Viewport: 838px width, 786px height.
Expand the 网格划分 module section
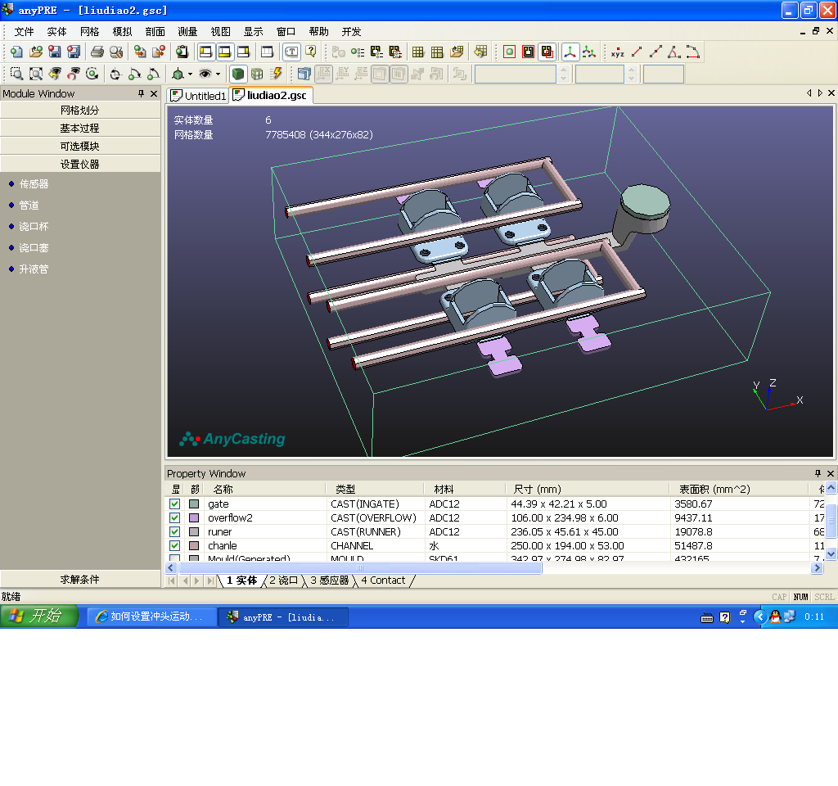[80, 111]
